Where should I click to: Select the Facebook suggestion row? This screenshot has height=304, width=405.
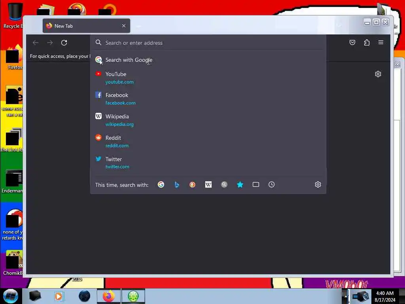click(x=208, y=99)
